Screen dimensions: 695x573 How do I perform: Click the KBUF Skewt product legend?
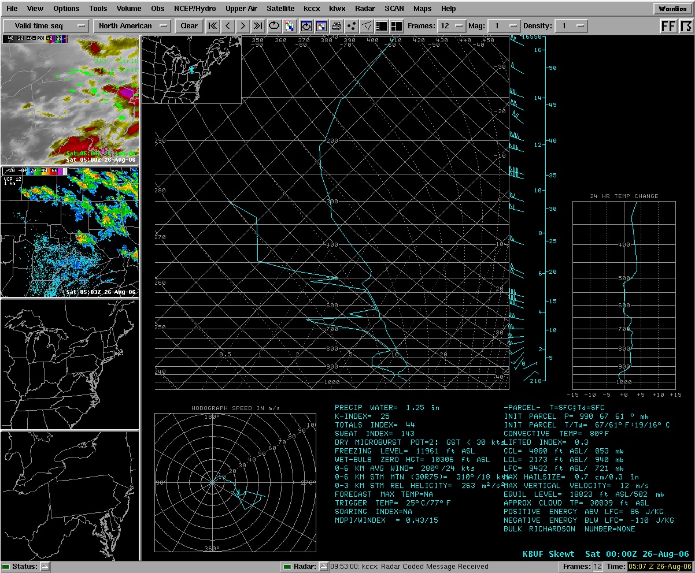click(x=605, y=554)
